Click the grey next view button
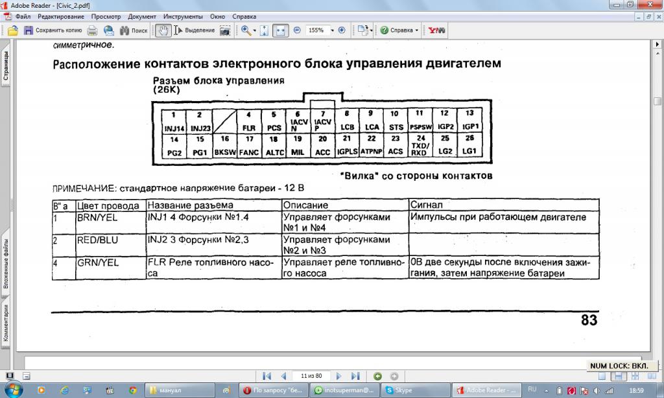664x398 pixels. point(394,376)
